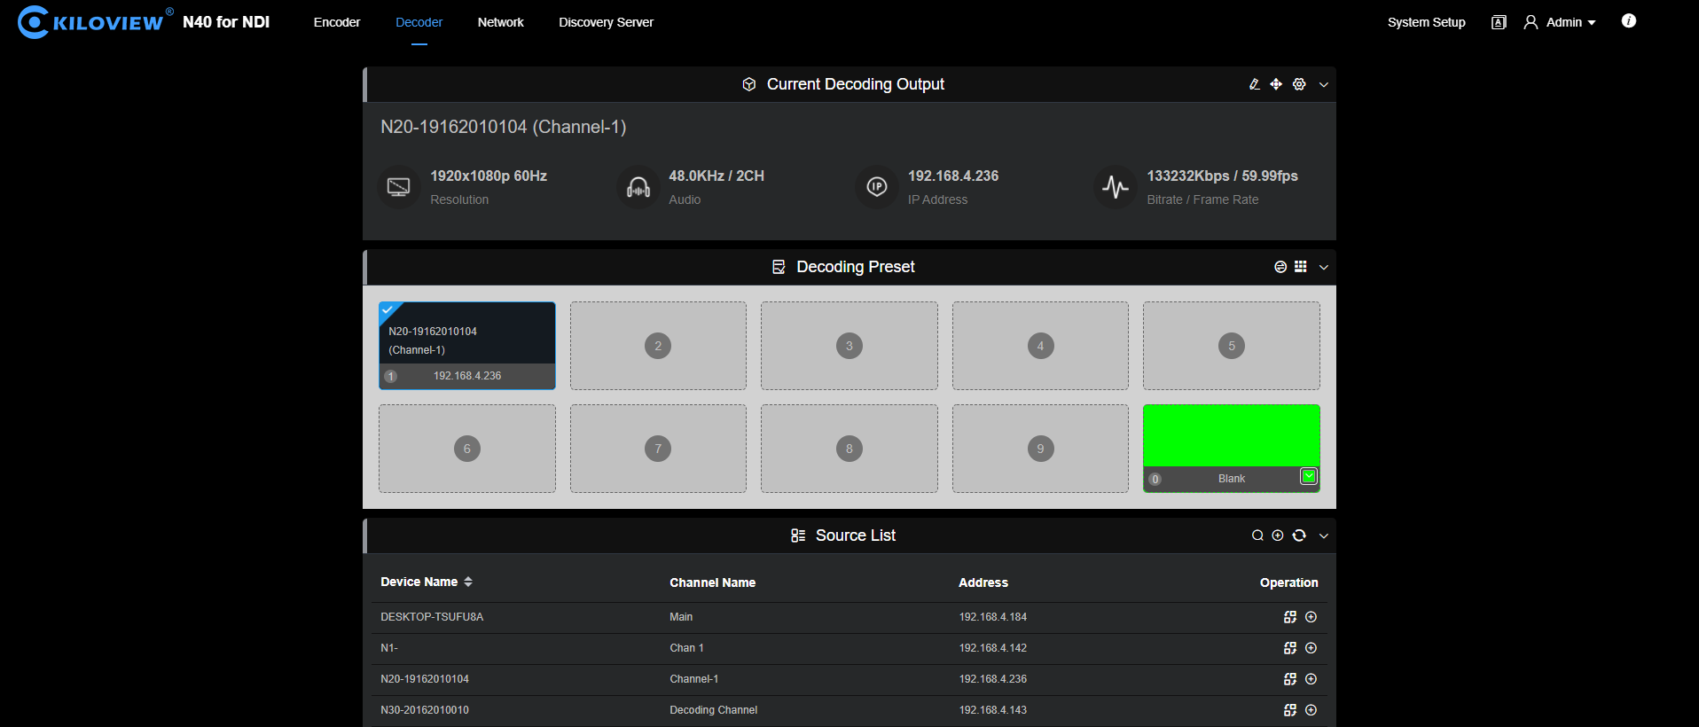The width and height of the screenshot is (1699, 727).
Task: Go to the Decoder tab
Action: point(419,22)
